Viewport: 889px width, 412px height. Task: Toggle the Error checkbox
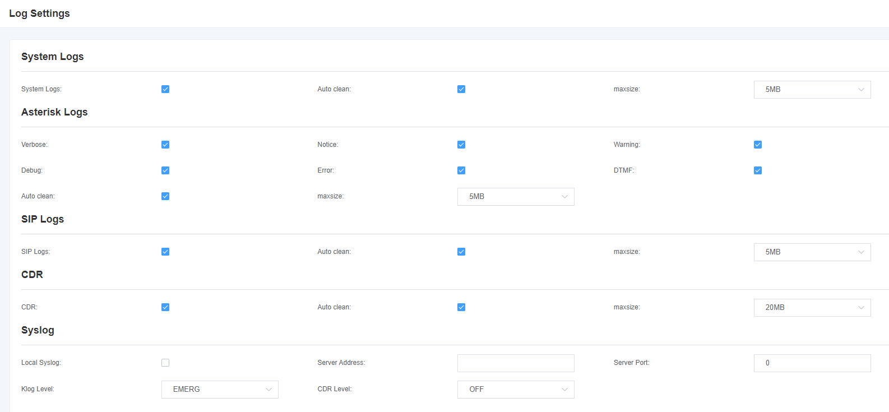(461, 170)
